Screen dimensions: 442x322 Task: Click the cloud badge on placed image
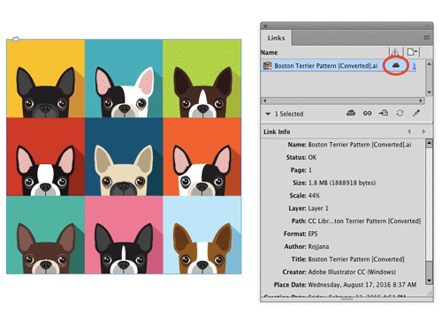tap(16, 39)
